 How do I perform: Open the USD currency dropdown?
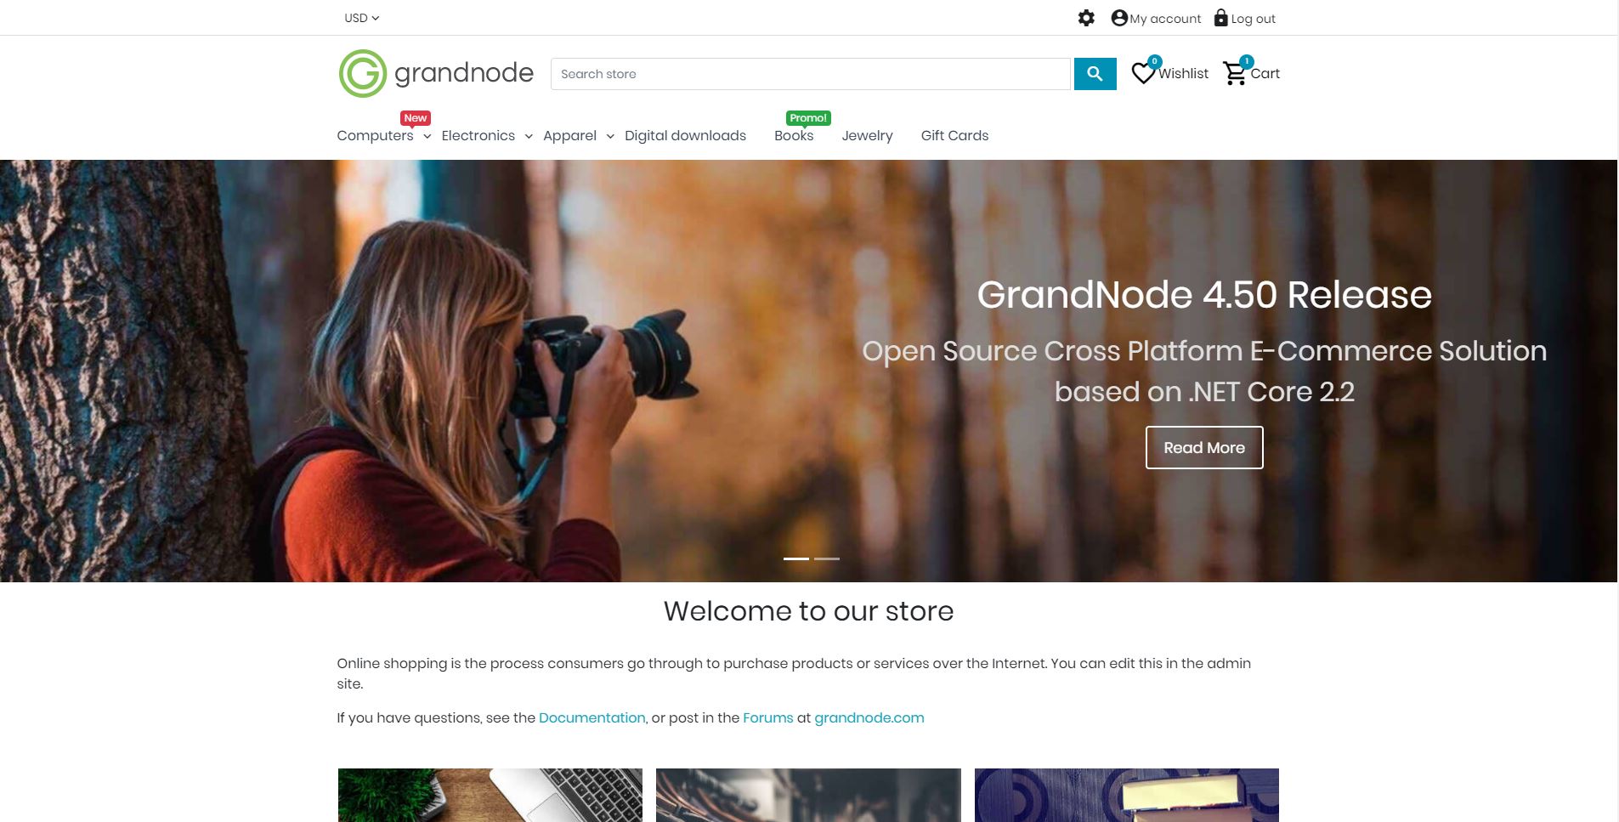tap(362, 18)
